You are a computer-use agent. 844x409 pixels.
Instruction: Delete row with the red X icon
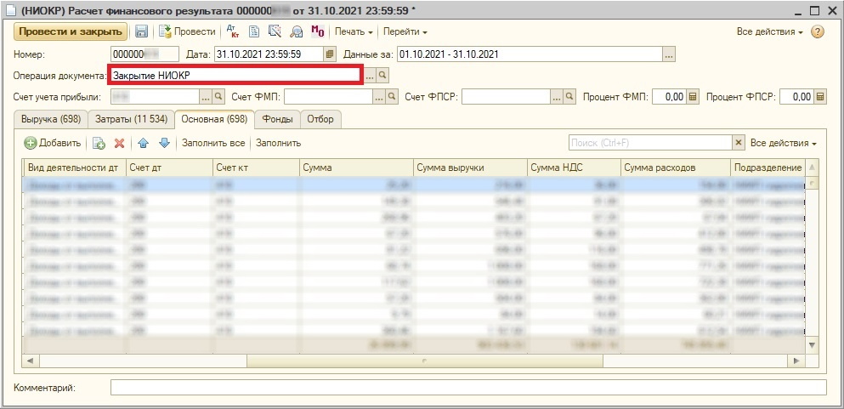[120, 143]
